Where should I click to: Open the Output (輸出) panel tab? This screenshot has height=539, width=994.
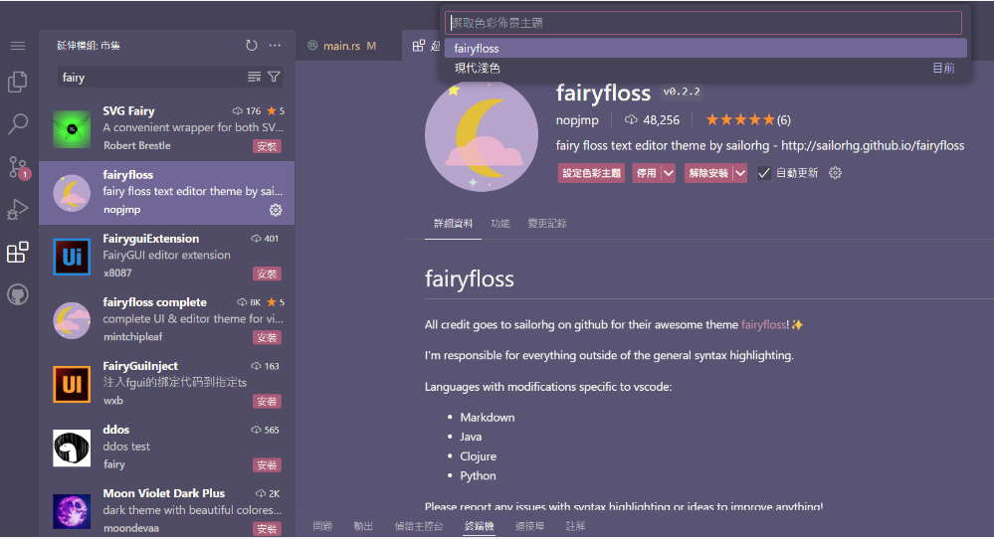coord(363,526)
